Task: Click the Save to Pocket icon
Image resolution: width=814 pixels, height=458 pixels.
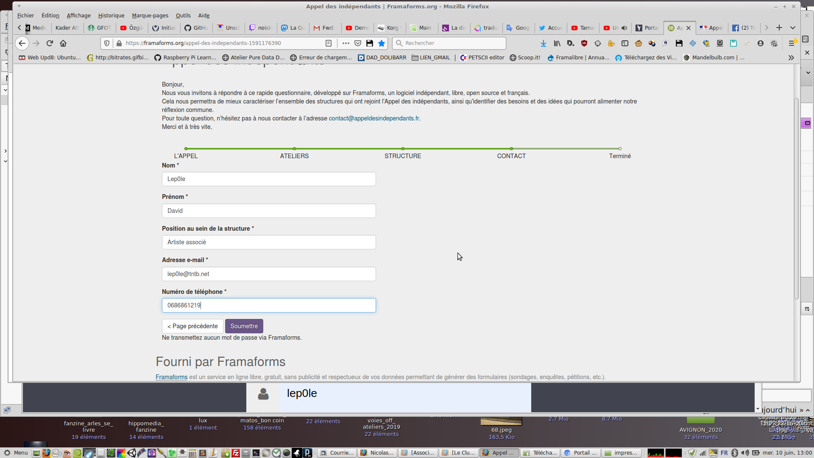Action: (358, 43)
